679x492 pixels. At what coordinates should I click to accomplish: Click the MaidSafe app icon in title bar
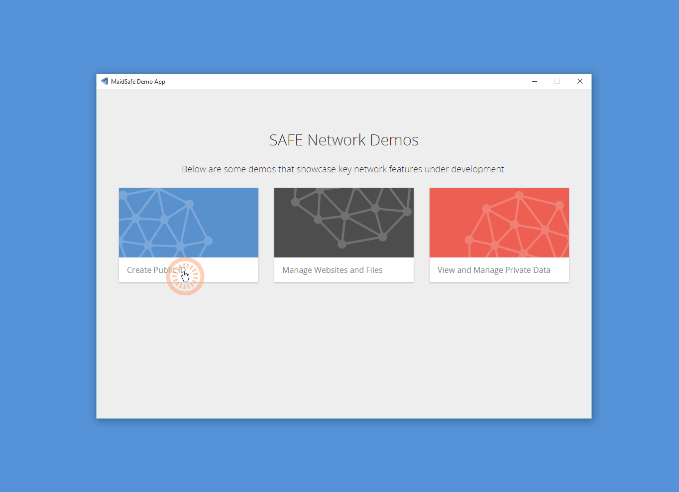point(105,81)
